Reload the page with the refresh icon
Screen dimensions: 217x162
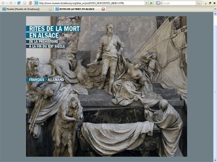coord(19,3)
